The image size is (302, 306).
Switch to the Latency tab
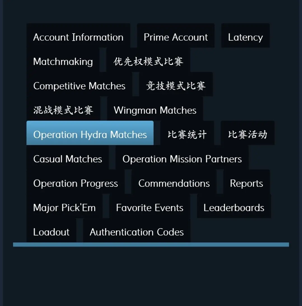(245, 36)
